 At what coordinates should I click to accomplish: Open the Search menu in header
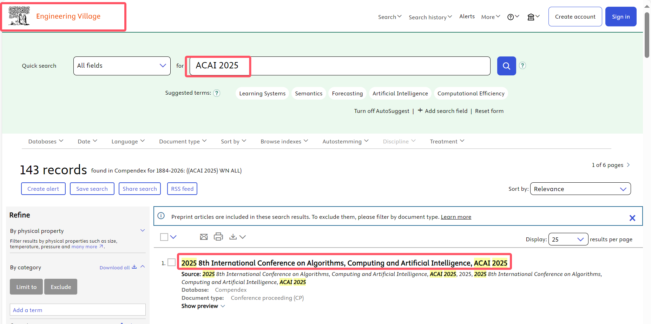(x=390, y=17)
